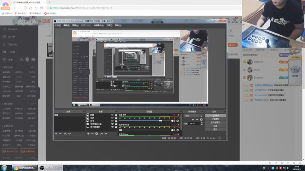
Task: Mute the video capture device audio channel
Action: point(173,130)
